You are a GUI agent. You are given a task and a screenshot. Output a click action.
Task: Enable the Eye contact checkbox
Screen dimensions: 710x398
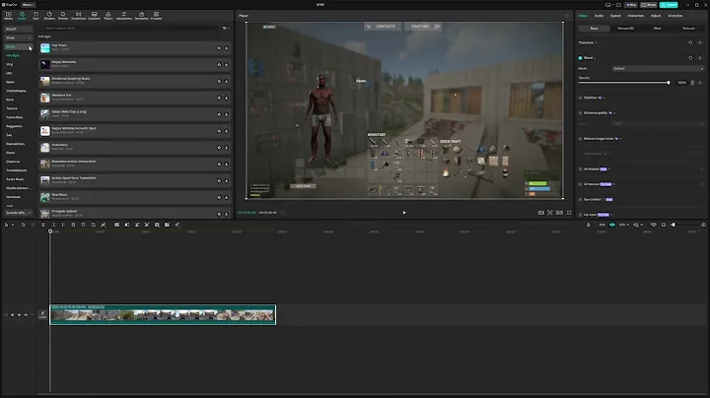pos(580,199)
